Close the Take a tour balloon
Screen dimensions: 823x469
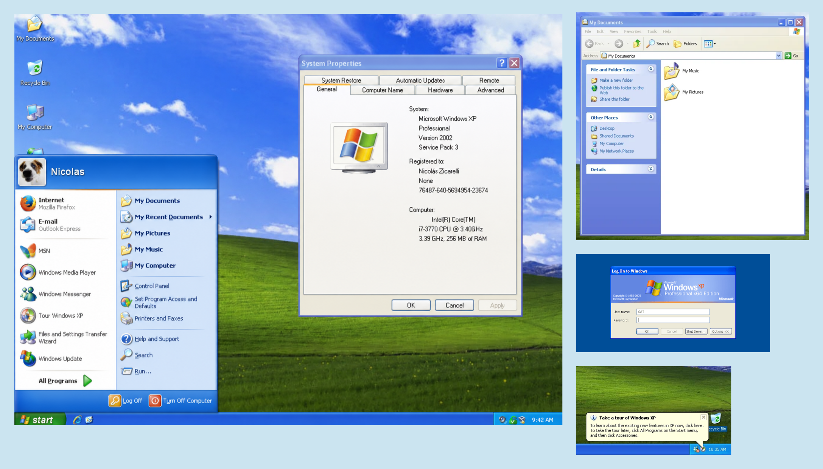tap(703, 417)
